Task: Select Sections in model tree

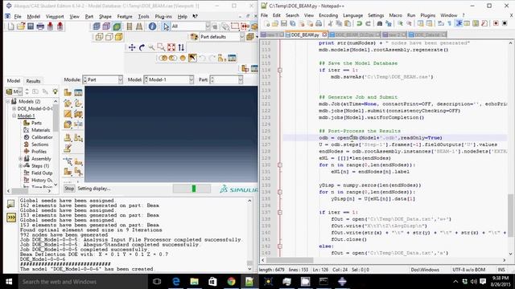Action: 39,144
